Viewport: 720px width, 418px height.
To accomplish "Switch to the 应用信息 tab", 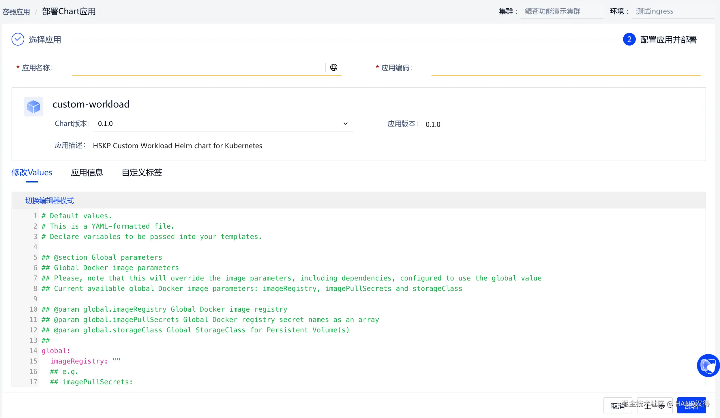I will click(x=87, y=172).
